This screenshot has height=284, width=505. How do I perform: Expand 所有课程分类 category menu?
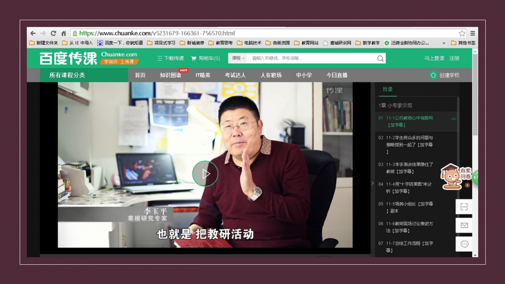tap(67, 75)
